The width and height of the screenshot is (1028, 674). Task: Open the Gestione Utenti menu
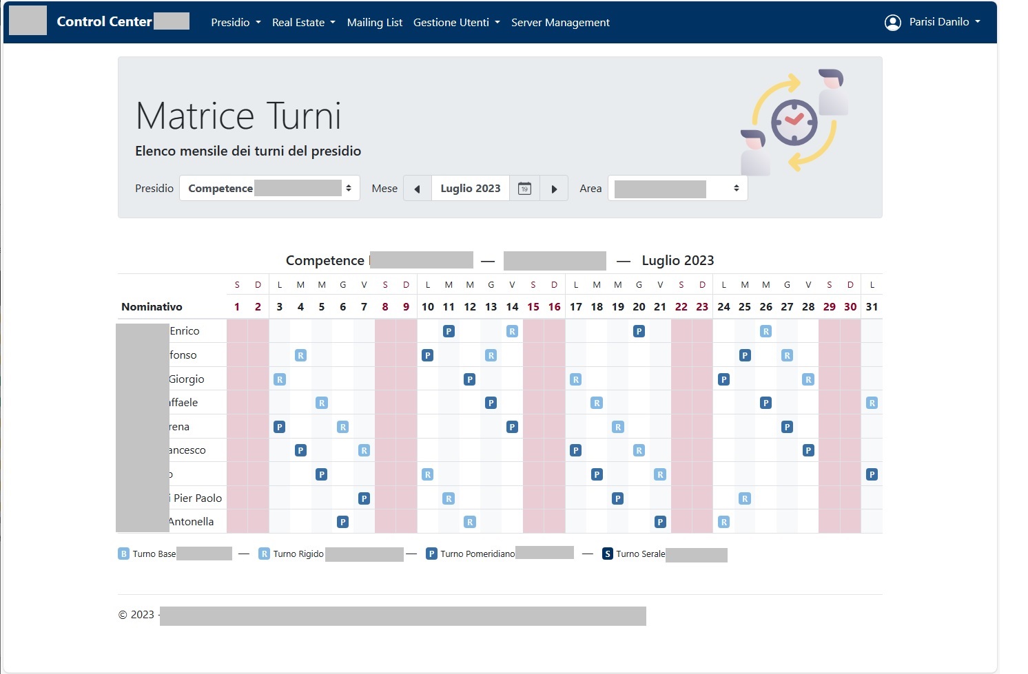coord(456,23)
